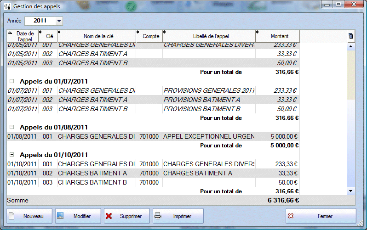
Task: Click the app icon in the title bar
Action: click(7, 7)
